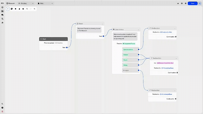Collapse the bottom KnowledgeBase Redirection node
The width and height of the screenshot is (203, 114).
(x=175, y=91)
